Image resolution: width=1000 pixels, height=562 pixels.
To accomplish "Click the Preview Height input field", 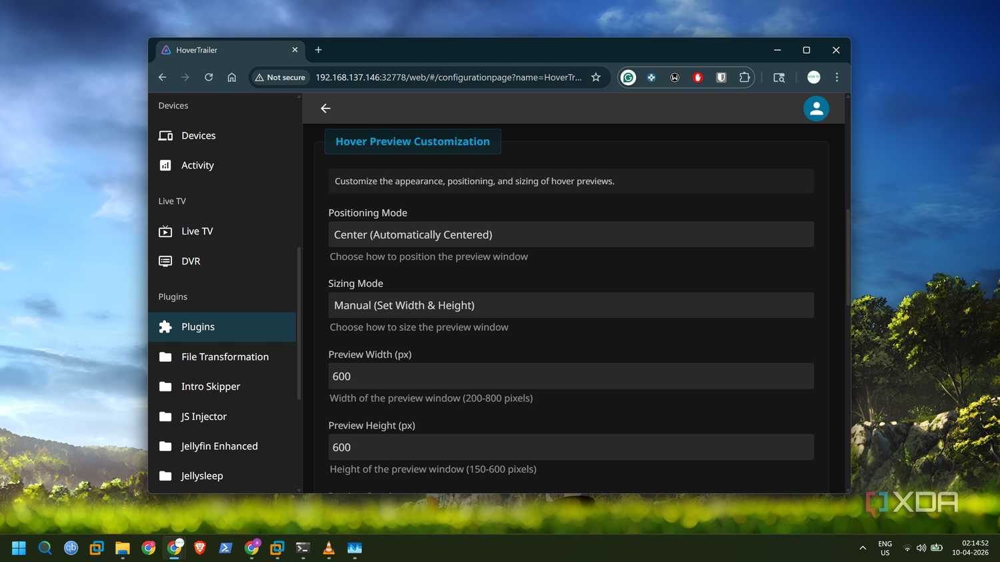I will click(x=571, y=447).
